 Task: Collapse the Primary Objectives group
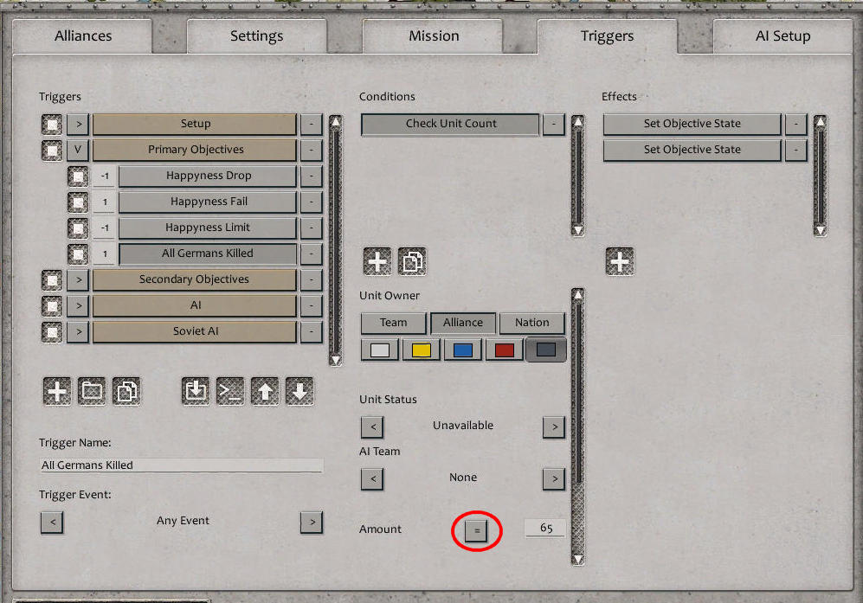click(78, 151)
